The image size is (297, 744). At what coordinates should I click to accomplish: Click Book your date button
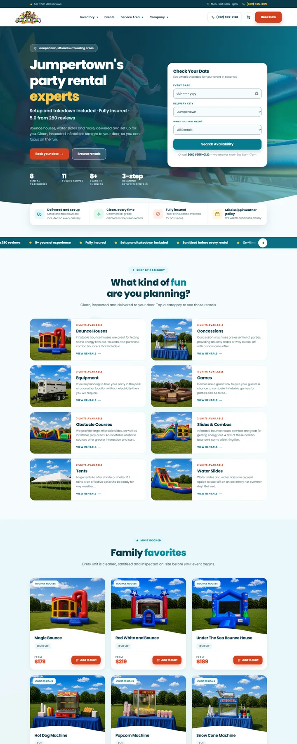(49, 154)
